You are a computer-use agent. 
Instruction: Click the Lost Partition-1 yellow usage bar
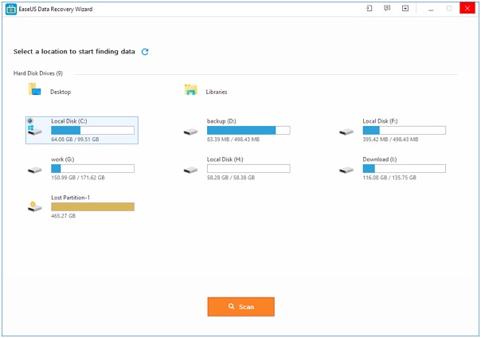[x=92, y=207]
